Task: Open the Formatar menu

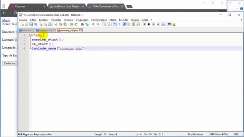Action: point(69,20)
